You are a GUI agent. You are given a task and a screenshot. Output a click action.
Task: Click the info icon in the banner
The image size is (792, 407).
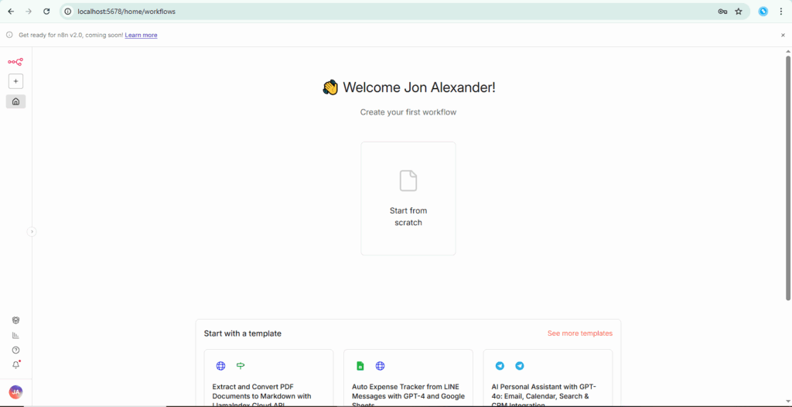click(9, 35)
